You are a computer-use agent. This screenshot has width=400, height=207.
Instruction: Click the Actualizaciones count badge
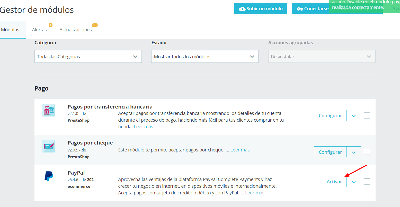95,25
